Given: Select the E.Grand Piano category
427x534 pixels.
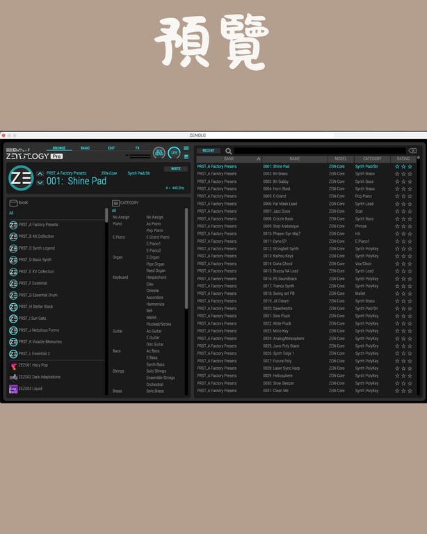Looking at the screenshot, I should pyautogui.click(x=158, y=237).
